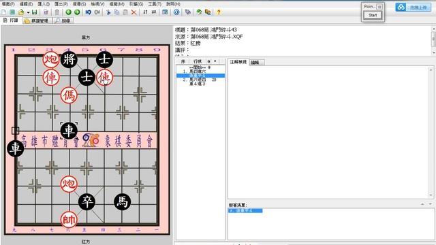The width and height of the screenshot is (436, 245).
Task: Select the black 將 general piece
Action: (69, 59)
